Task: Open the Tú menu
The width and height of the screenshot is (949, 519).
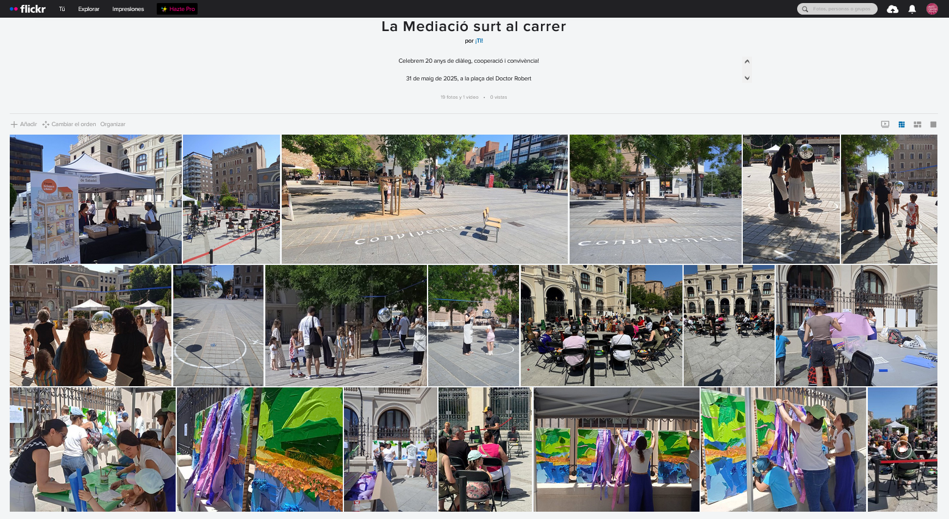Action: tap(62, 9)
